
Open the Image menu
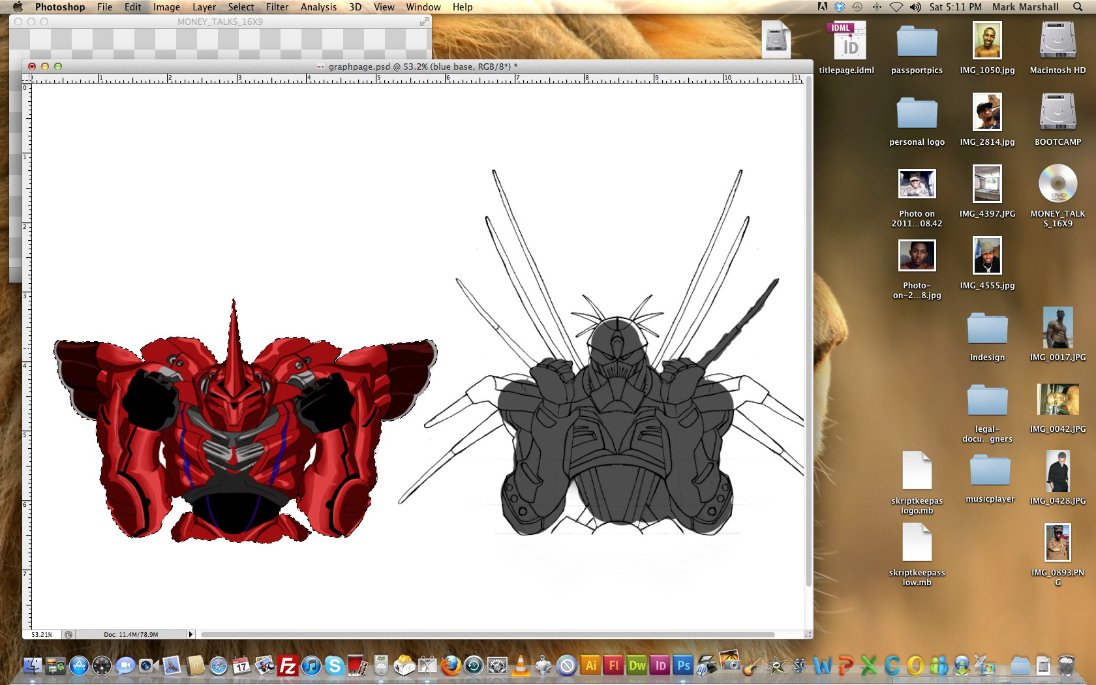pos(166,7)
